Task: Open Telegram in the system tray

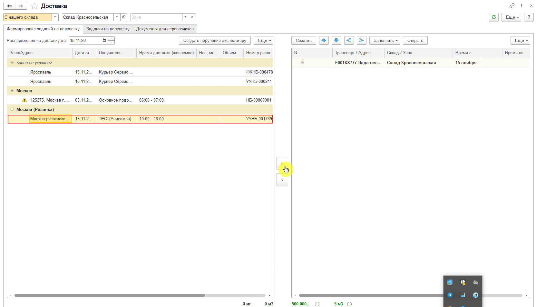Action: pos(450,295)
